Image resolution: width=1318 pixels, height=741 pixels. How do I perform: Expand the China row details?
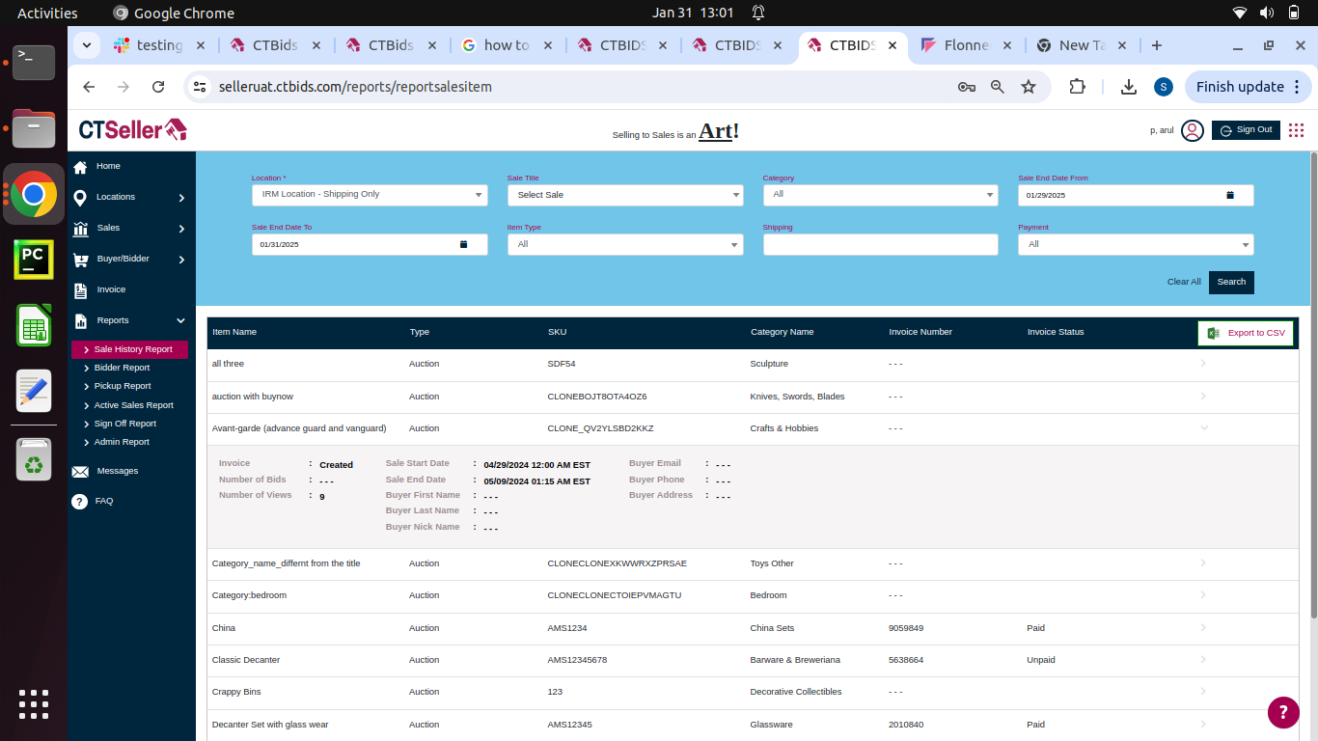pos(1203,628)
